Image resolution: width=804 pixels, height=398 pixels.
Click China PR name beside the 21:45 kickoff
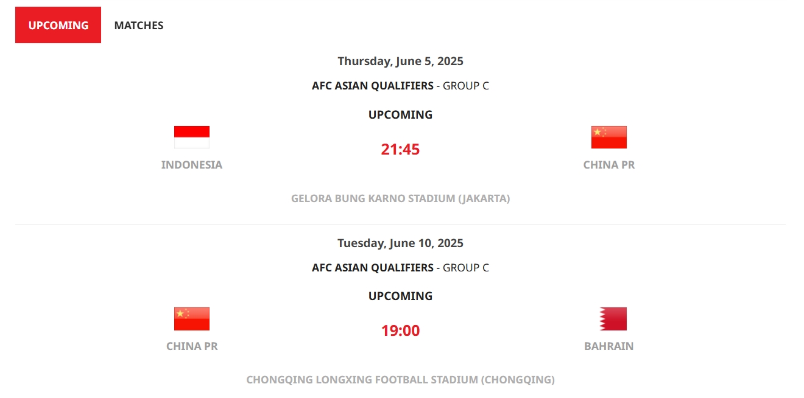pos(608,165)
